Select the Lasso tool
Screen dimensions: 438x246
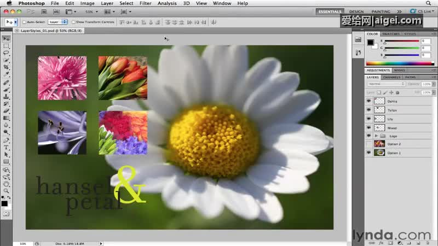pos(6,53)
